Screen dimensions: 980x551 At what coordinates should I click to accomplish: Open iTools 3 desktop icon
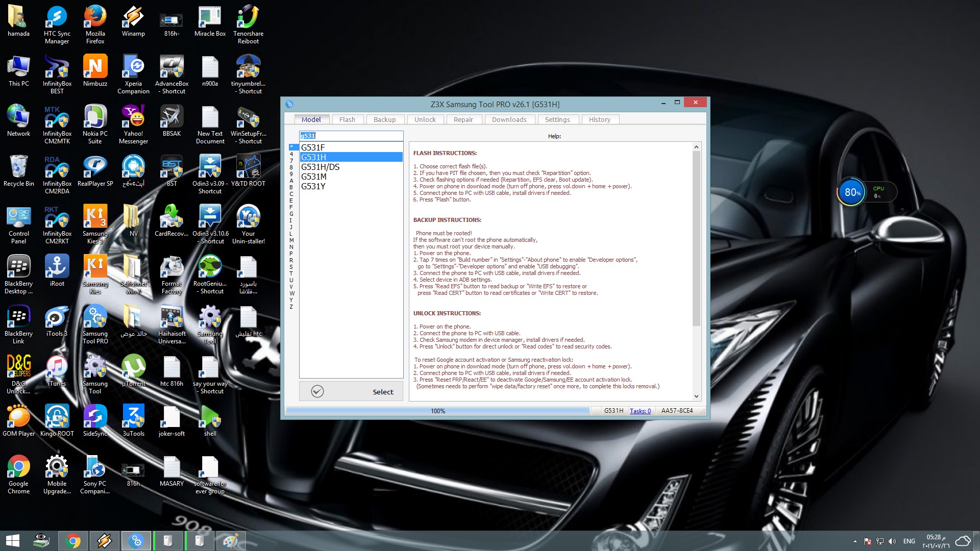(57, 321)
